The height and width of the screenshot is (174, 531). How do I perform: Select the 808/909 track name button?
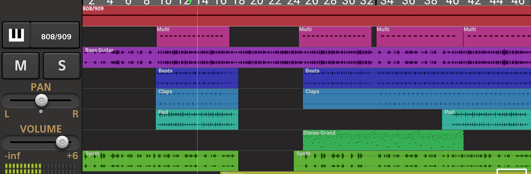56,35
